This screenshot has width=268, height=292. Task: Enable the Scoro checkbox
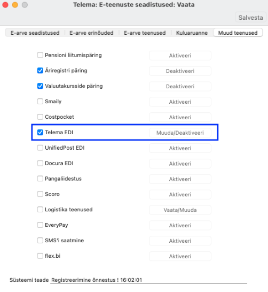(x=40, y=194)
